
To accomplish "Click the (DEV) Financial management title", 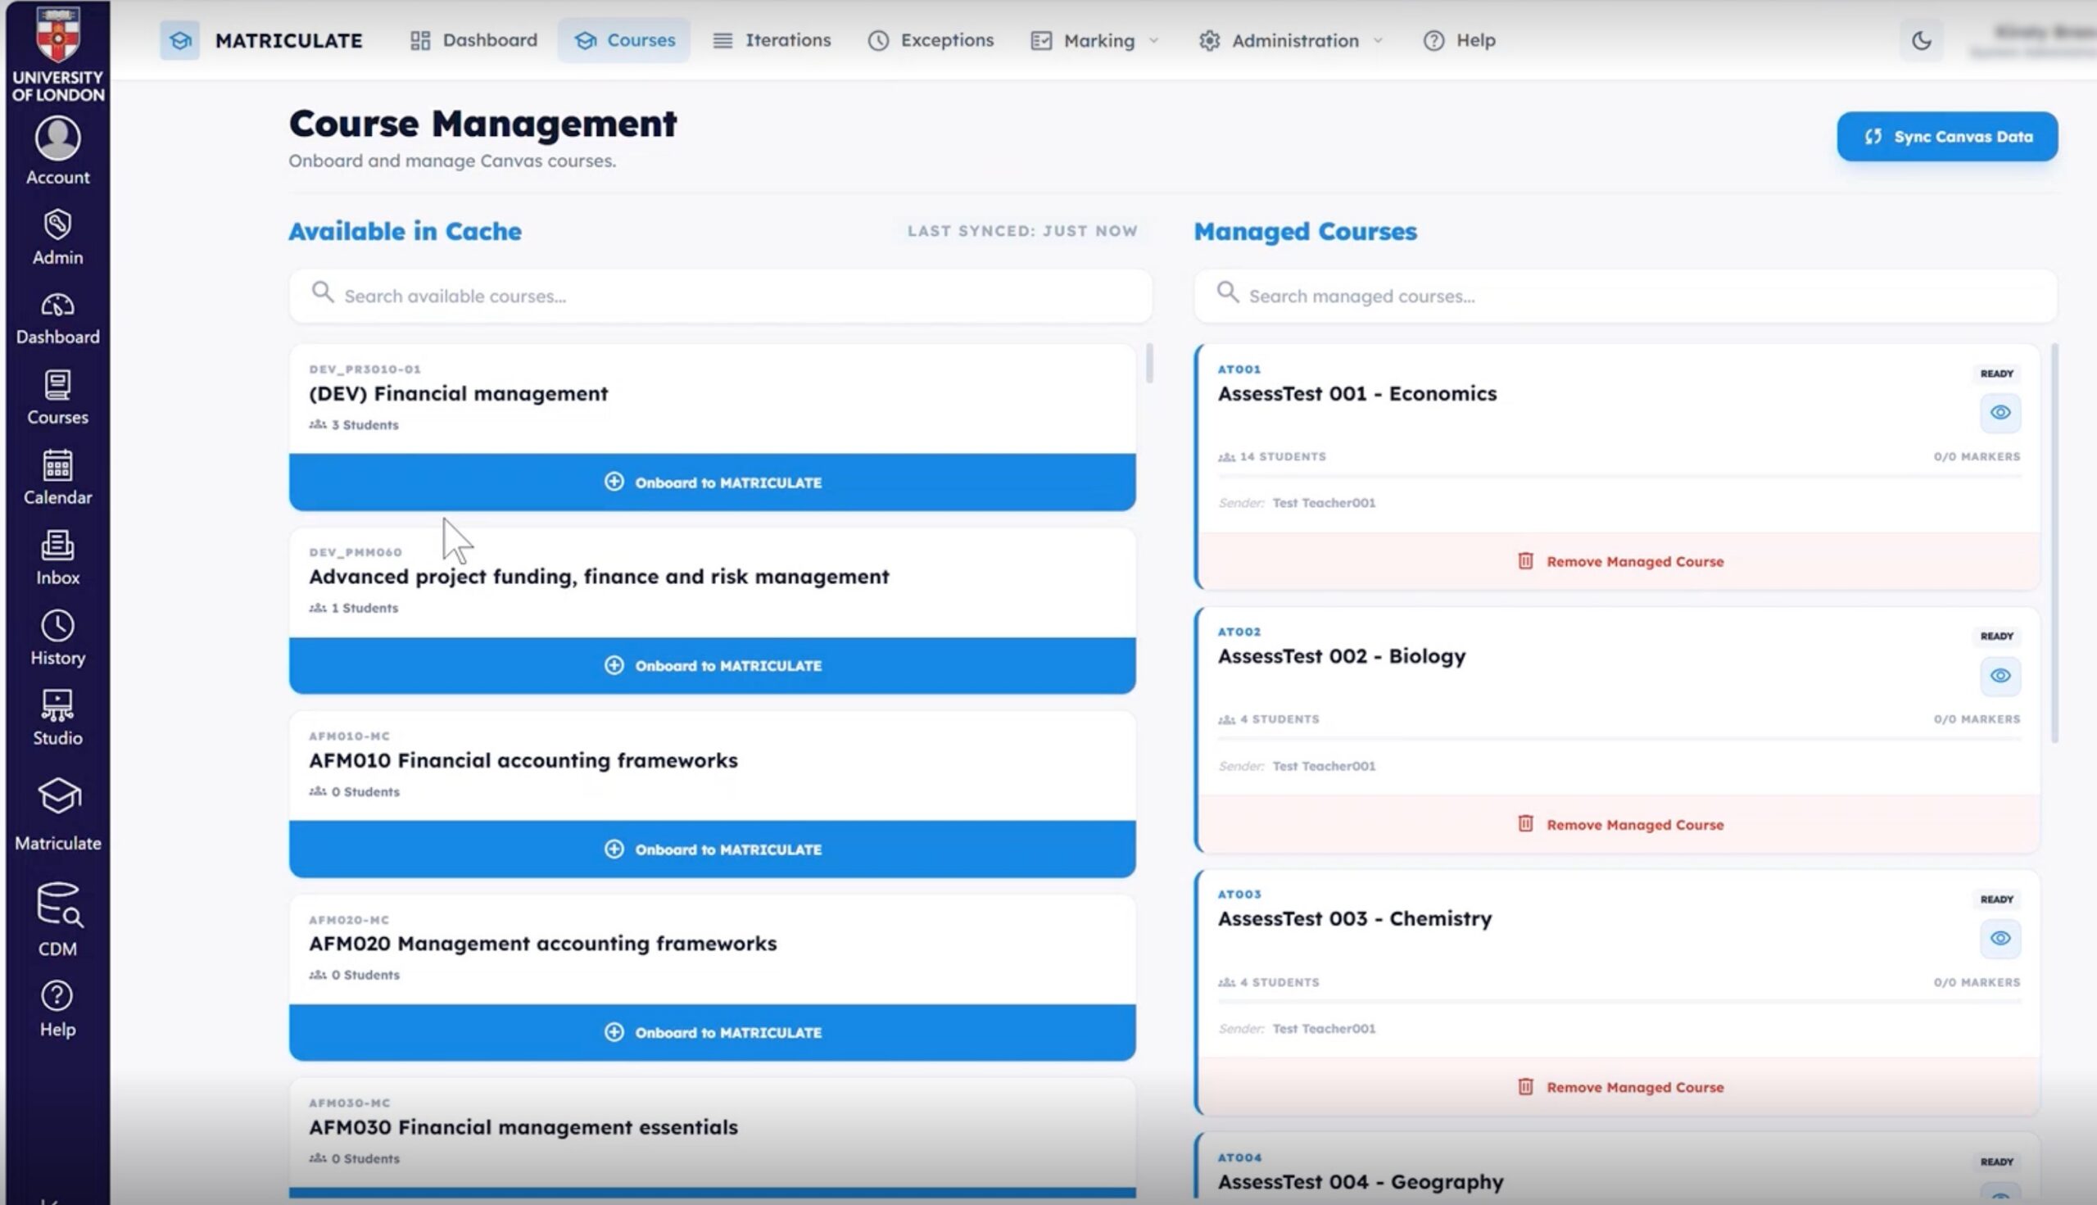I will coord(458,393).
